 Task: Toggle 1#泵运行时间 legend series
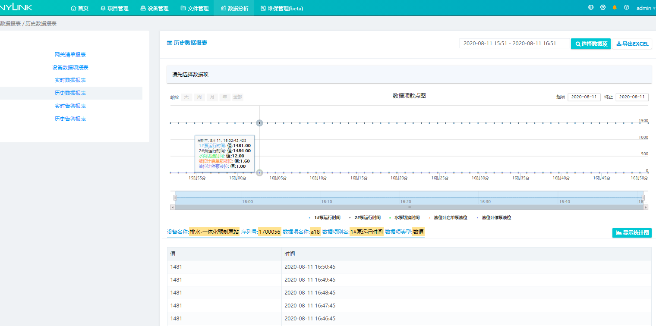tap(325, 218)
